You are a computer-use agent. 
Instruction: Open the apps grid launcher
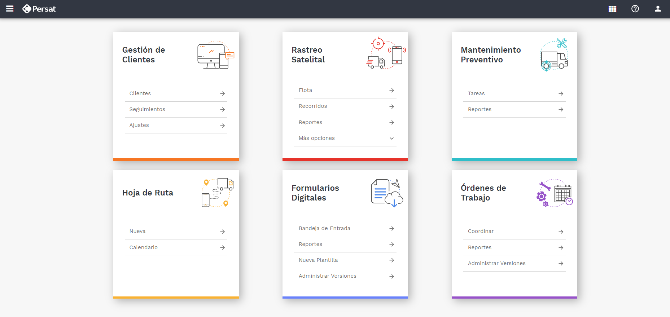(612, 9)
